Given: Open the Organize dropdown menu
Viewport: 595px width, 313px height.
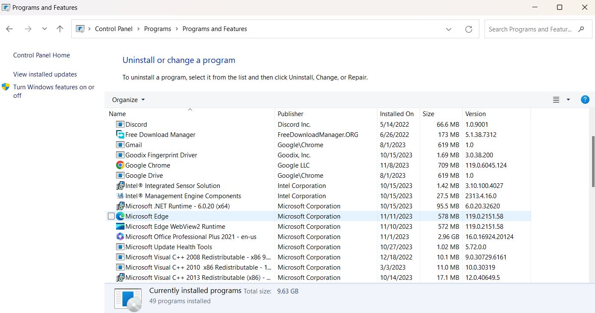Looking at the screenshot, I should pos(128,99).
